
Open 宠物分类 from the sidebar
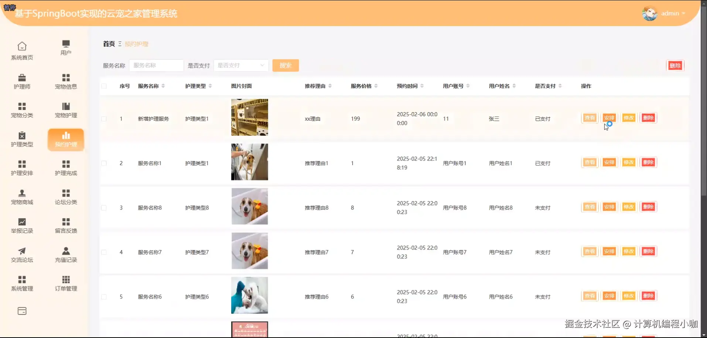(22, 110)
